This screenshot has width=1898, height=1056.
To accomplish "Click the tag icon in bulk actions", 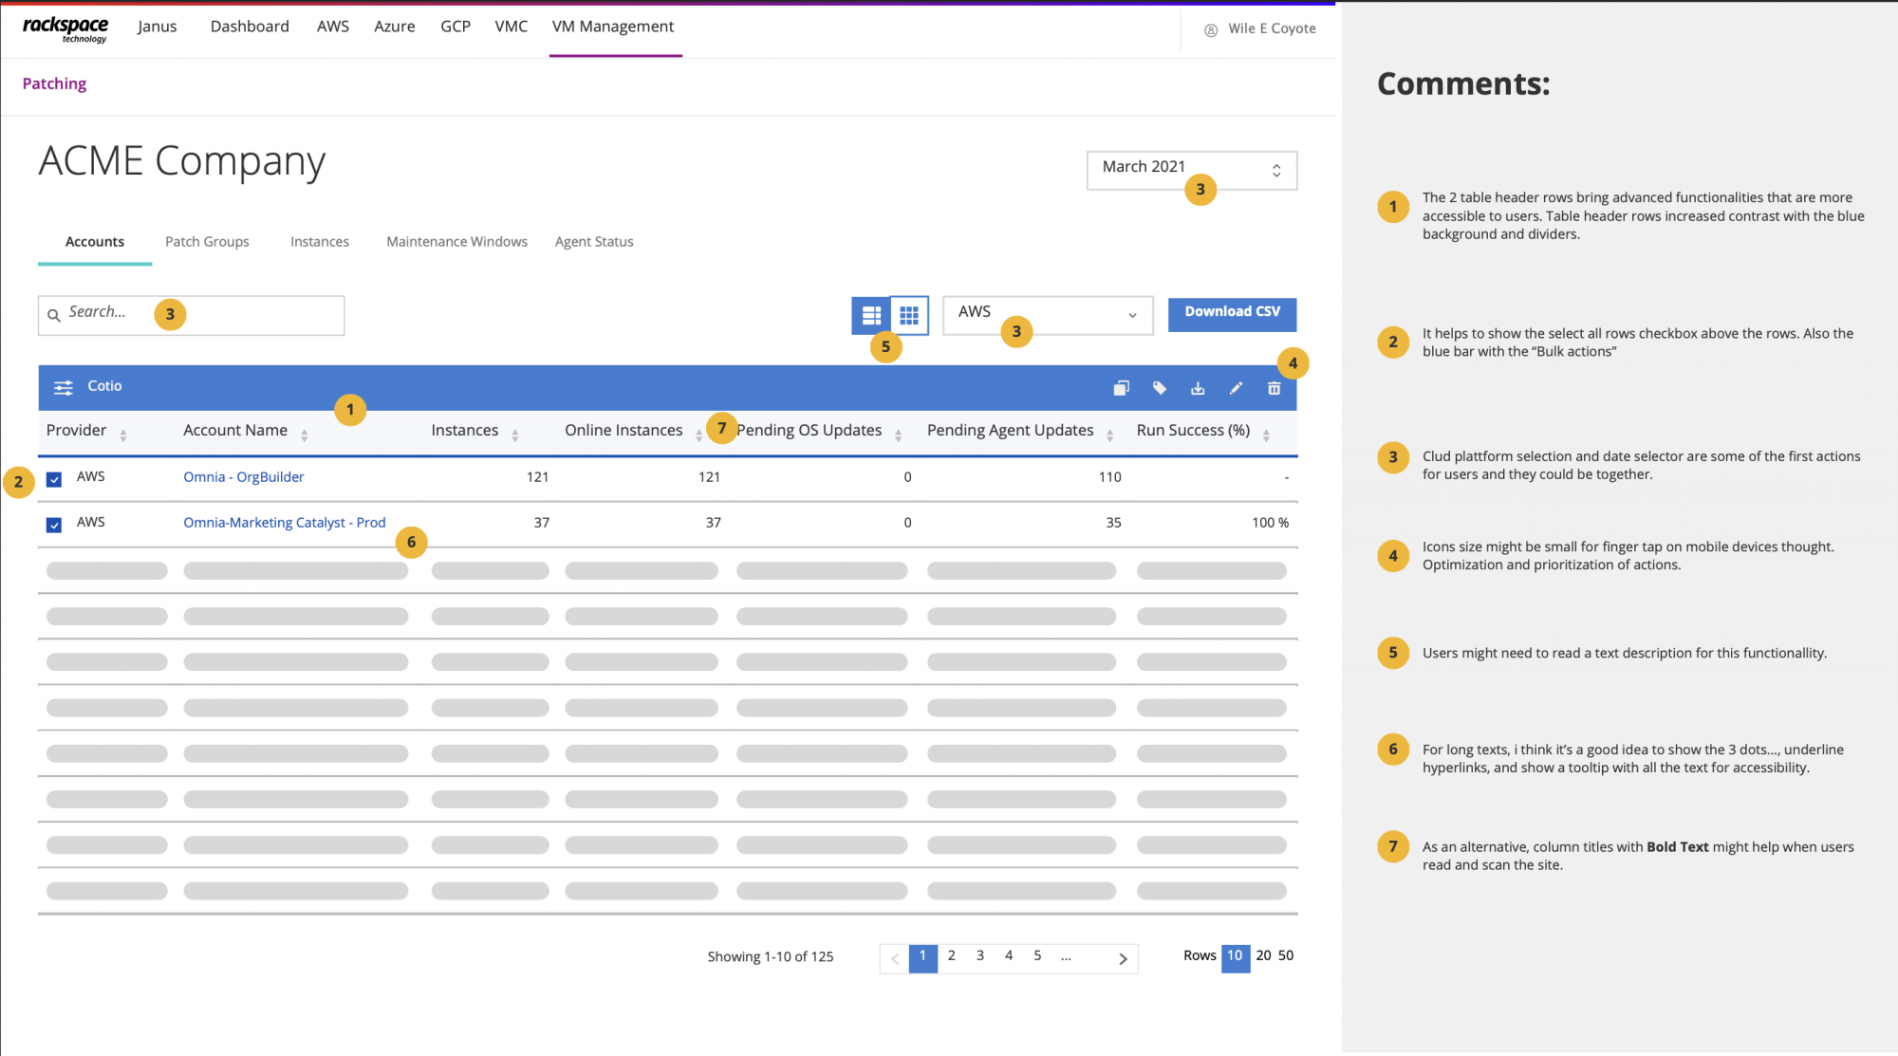I will (1159, 388).
